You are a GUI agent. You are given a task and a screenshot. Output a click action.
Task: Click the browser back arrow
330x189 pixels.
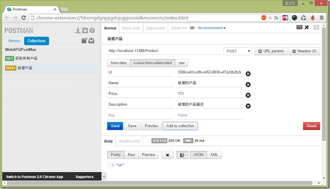tap(7, 18)
